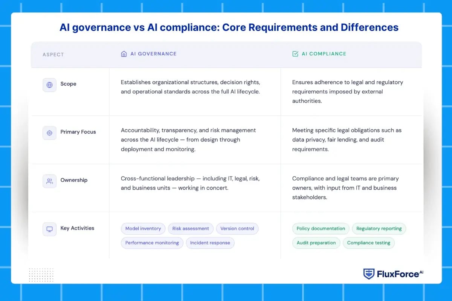Click the Aspect column heading
Viewport: 452px width, 301px height.
click(53, 55)
